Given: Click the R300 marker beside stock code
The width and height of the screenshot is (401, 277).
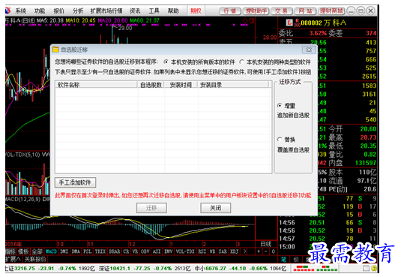Looking at the screenshot, I should [297, 23].
